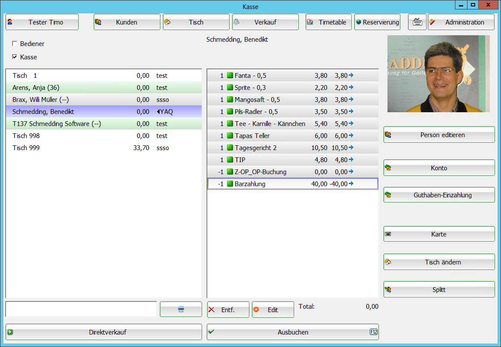Open the Kunden section

(127, 22)
